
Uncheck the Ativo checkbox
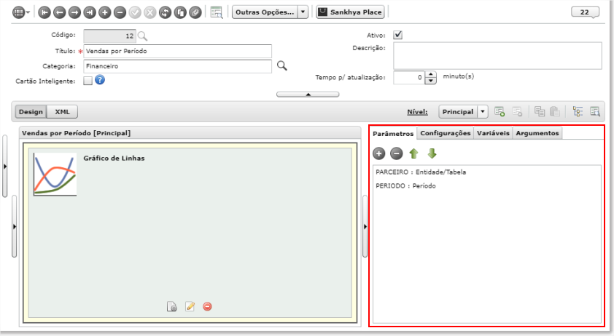click(398, 35)
